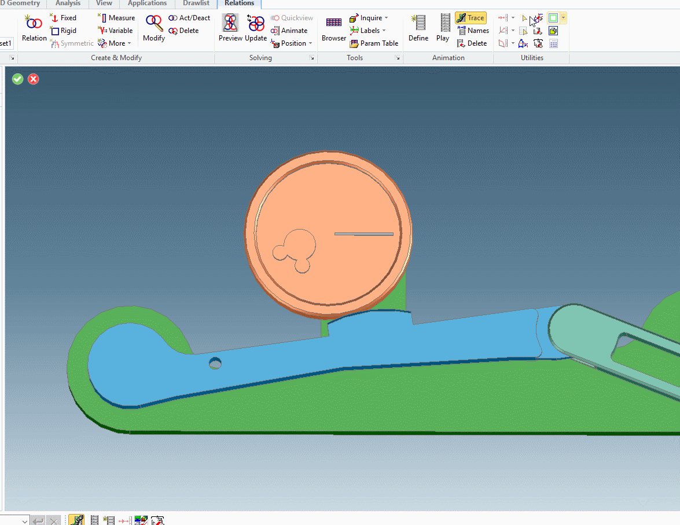Open dropdown next to red distance-ruler icon

[513, 18]
